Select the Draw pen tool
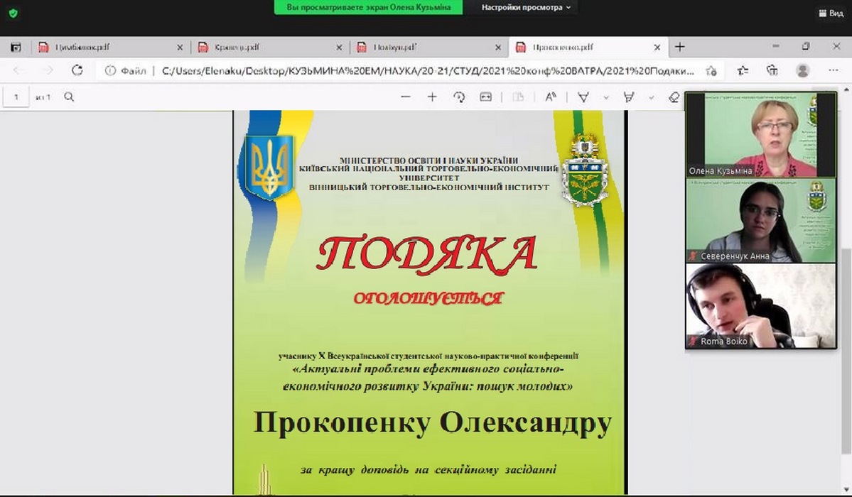Image resolution: width=852 pixels, height=497 pixels. coord(583,97)
